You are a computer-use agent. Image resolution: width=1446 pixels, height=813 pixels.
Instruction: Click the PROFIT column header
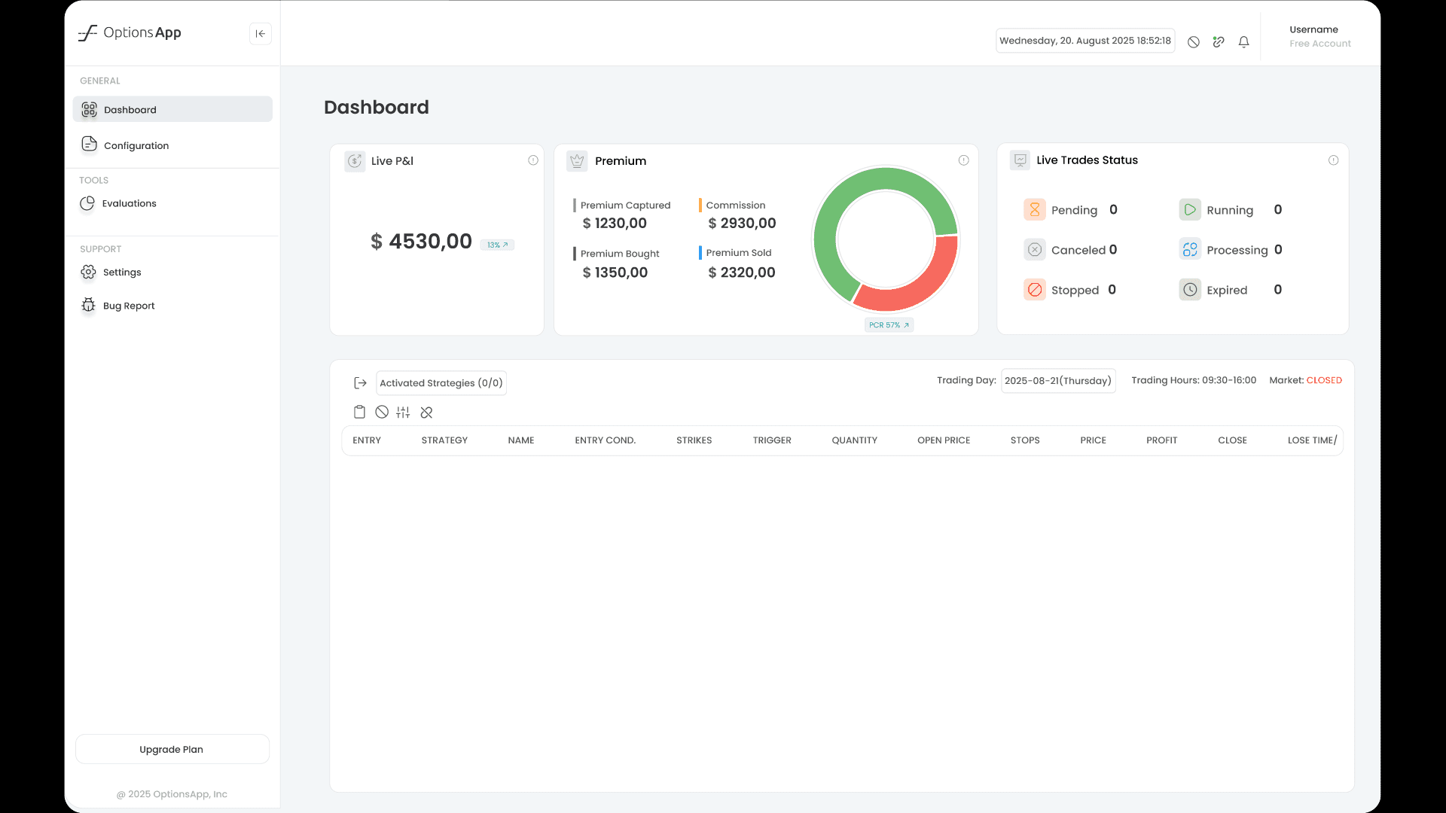[x=1162, y=440]
